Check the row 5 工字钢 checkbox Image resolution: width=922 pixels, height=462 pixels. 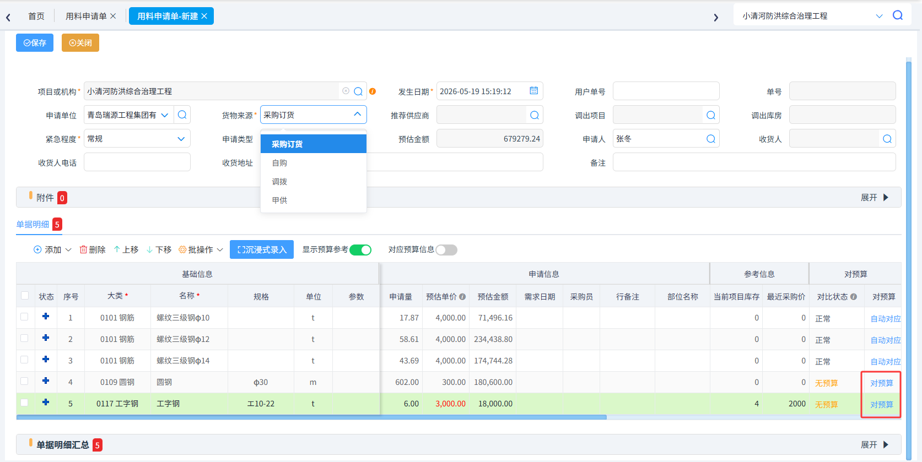(24, 403)
